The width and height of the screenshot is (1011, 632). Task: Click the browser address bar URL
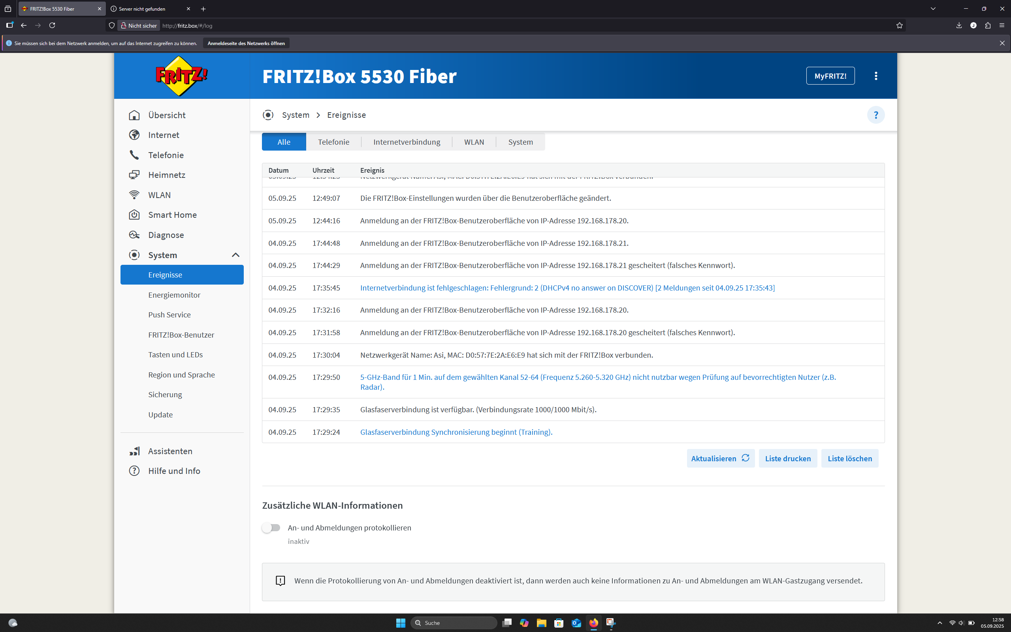[x=187, y=26]
